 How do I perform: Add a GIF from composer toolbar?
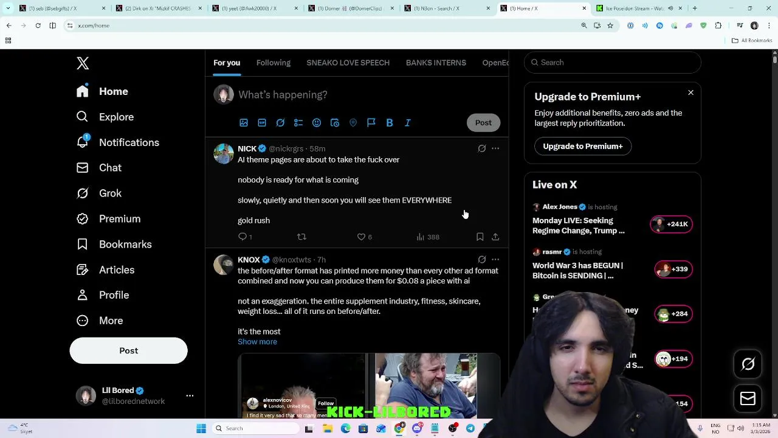coord(262,123)
